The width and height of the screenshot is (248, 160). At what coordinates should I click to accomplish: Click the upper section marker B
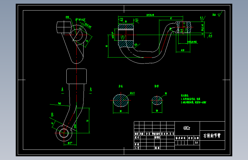click(x=52, y=115)
